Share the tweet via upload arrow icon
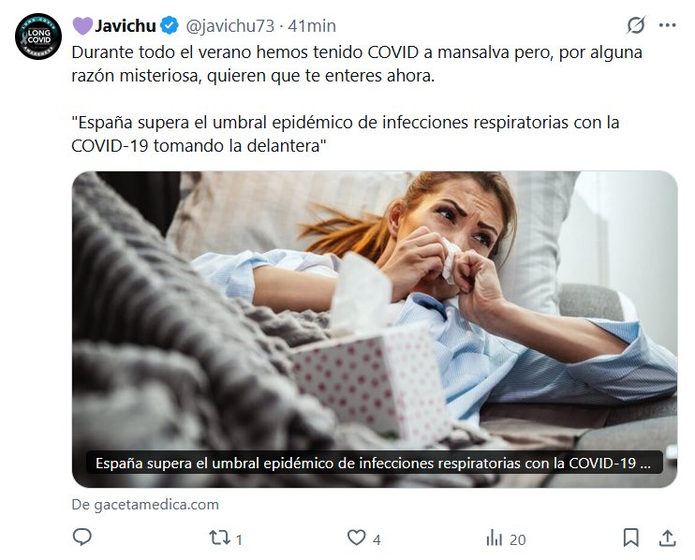 pos(667,538)
